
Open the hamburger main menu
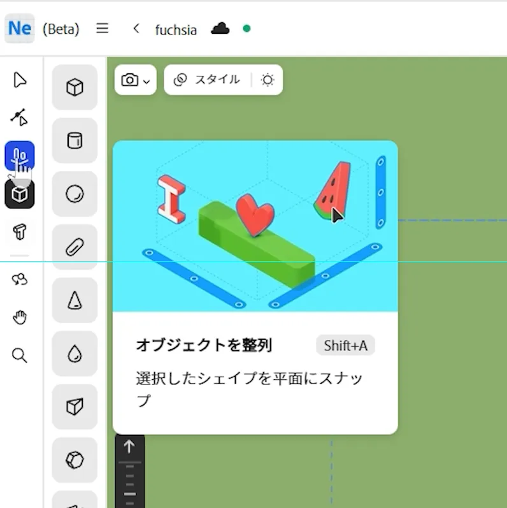click(x=103, y=29)
